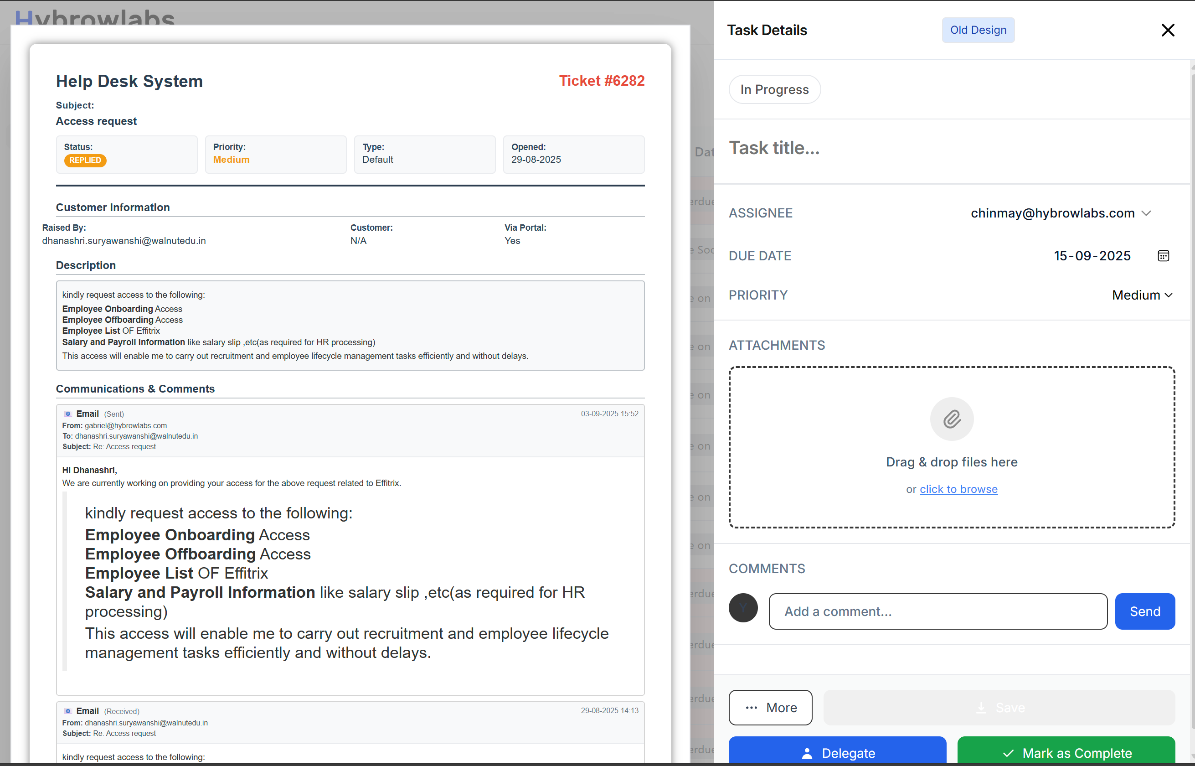Image resolution: width=1195 pixels, height=766 pixels.
Task: Open the In Progress status selector
Action: [774, 89]
